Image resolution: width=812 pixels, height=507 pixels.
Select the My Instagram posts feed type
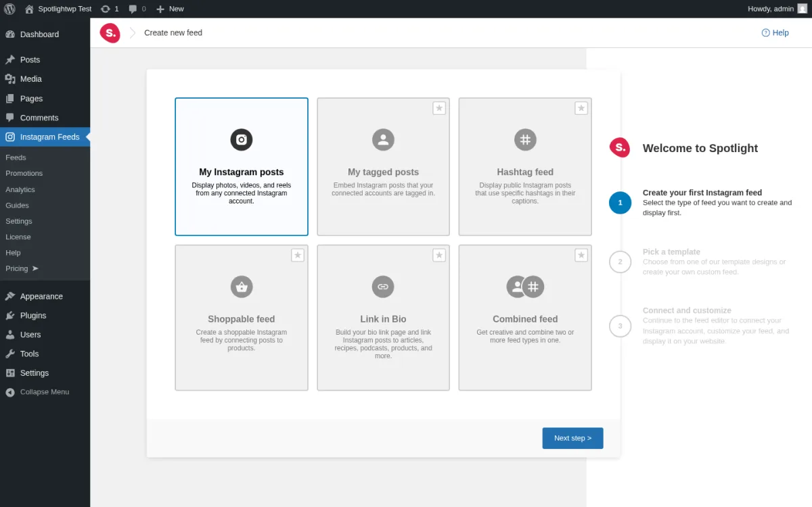(x=242, y=167)
